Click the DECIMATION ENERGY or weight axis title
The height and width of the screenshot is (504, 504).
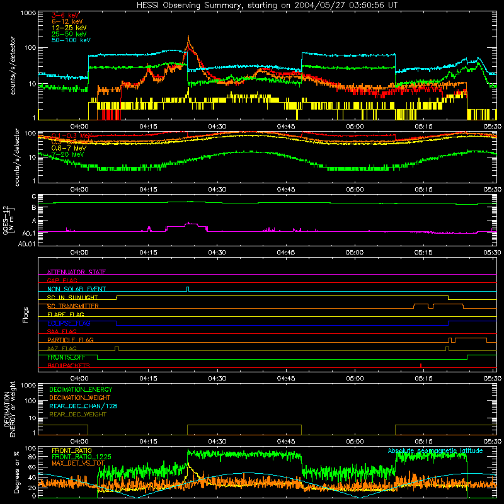click(x=9, y=409)
